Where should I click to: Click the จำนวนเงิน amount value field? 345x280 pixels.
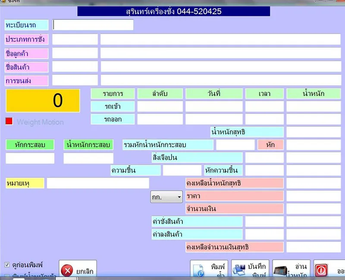coord(314,208)
